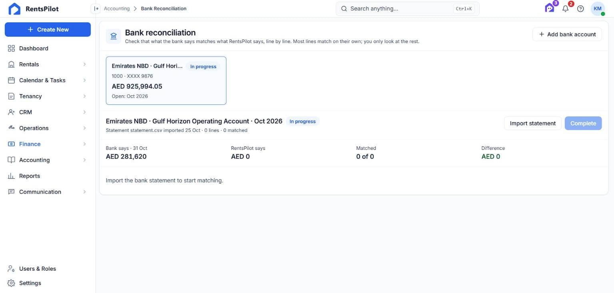Open Dashboard from the sidebar
The image size is (614, 293).
48,48
